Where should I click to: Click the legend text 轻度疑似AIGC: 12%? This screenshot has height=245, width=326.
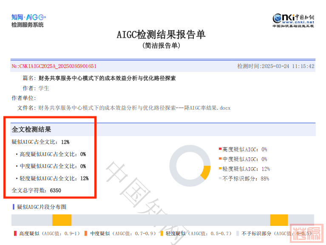click(x=246, y=169)
